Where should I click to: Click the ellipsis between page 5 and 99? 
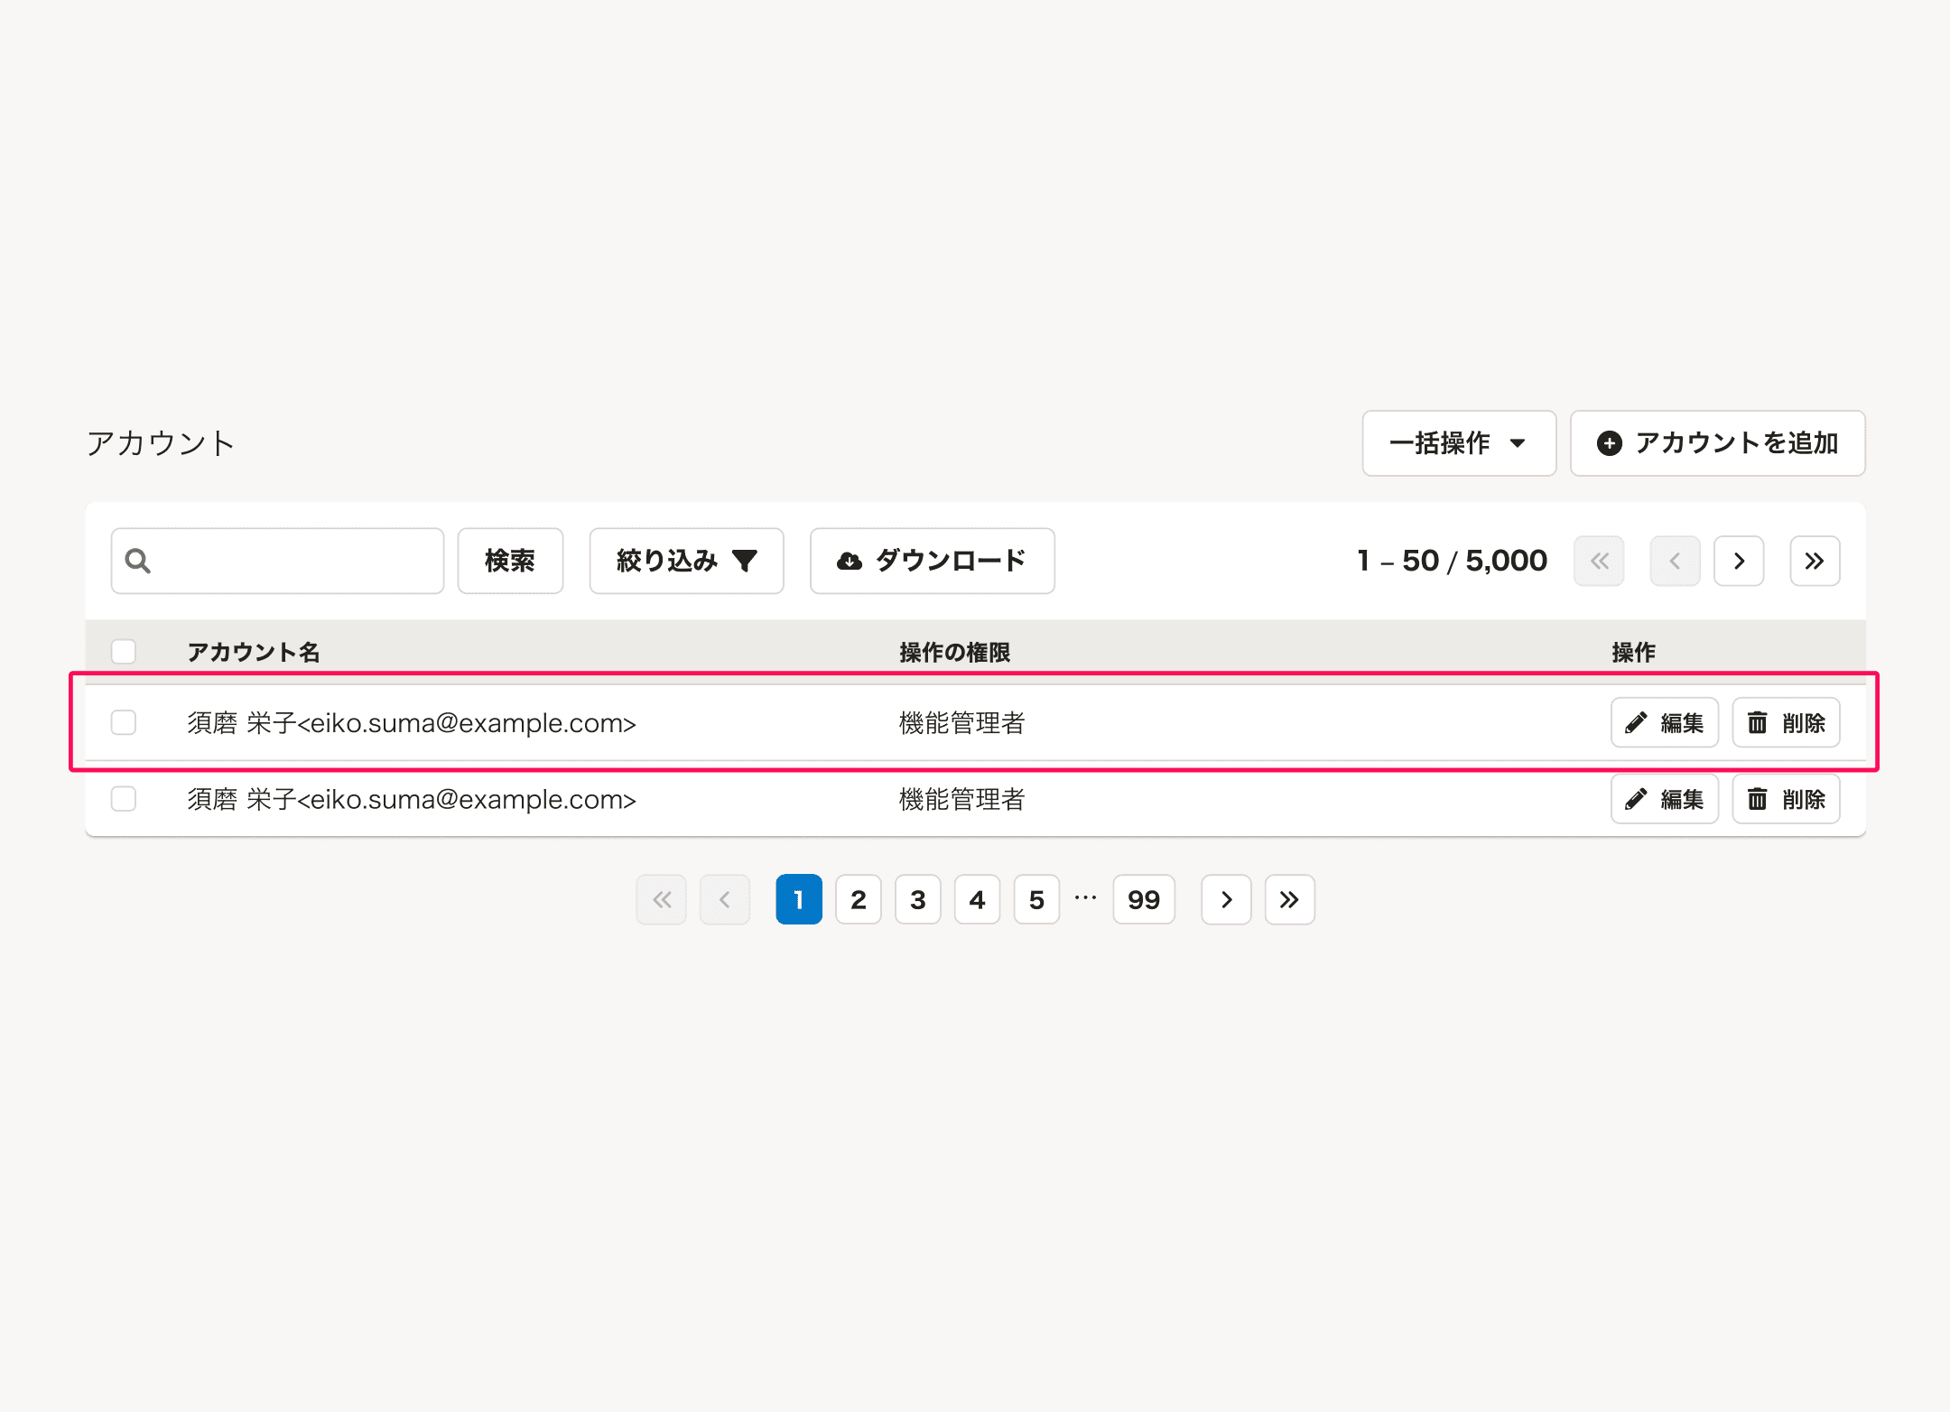[1085, 899]
